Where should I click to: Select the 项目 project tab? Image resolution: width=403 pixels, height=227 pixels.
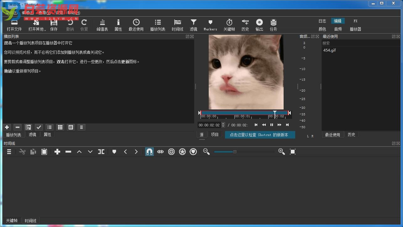215,134
